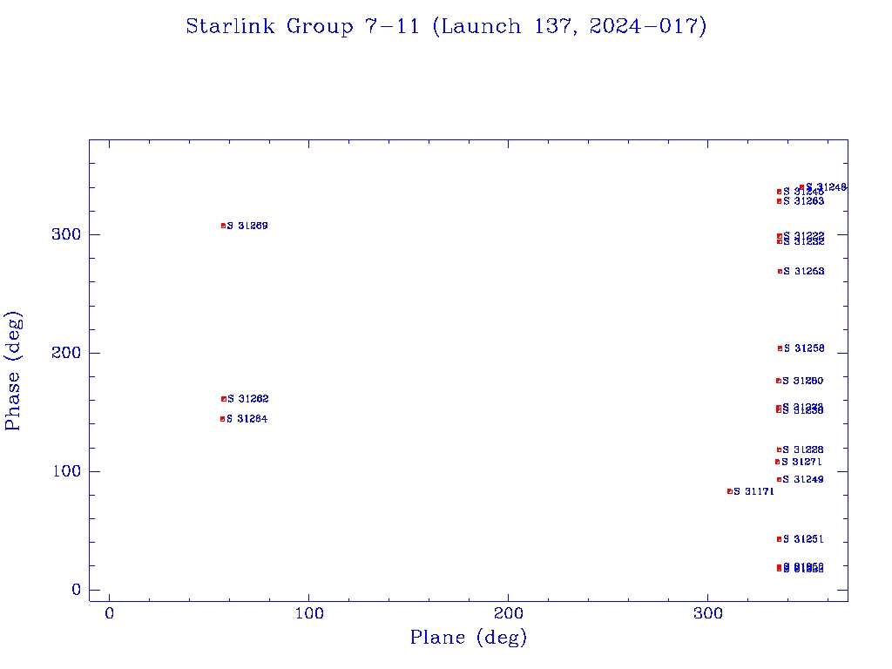Select the 'S 31258' satellite label
The height and width of the screenshot is (669, 892).
804,348
